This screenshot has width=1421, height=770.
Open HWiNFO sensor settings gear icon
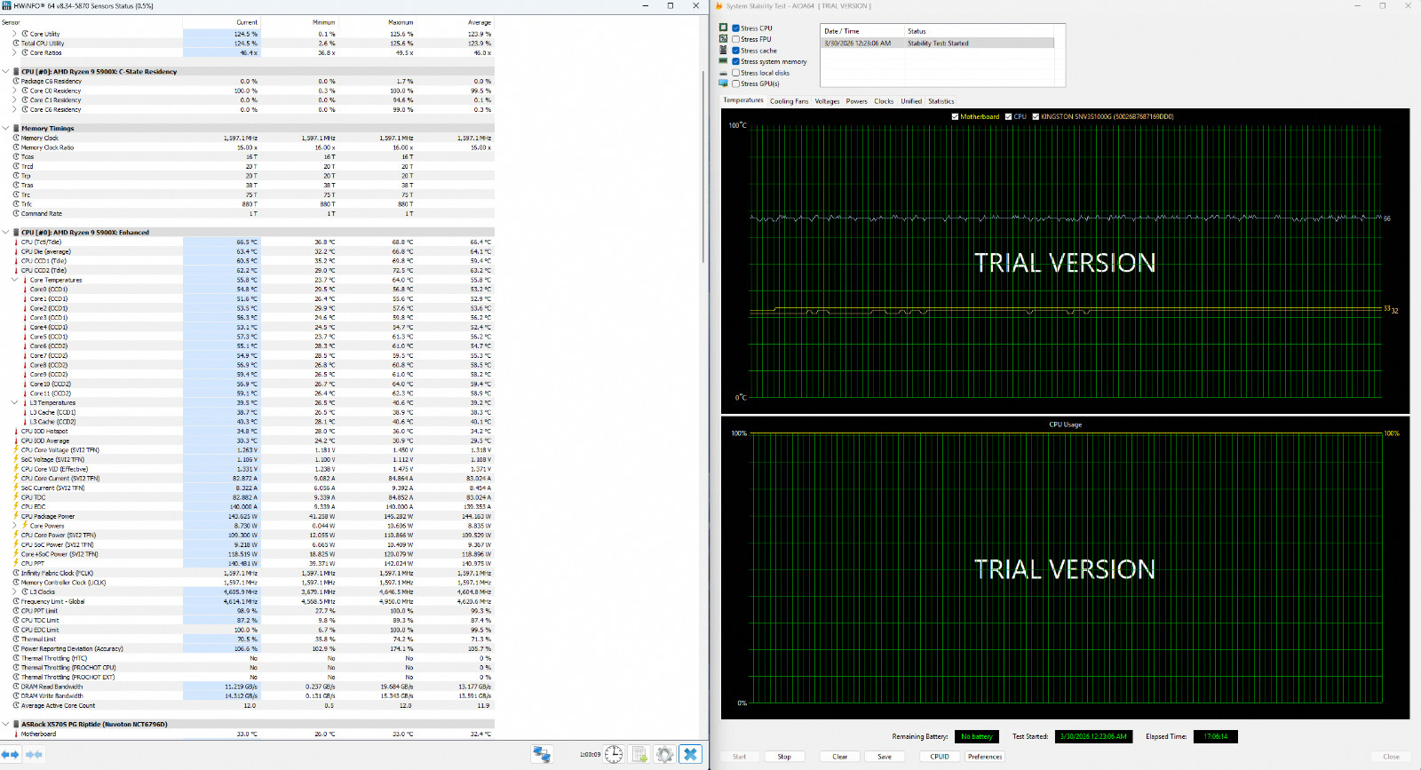(x=664, y=755)
